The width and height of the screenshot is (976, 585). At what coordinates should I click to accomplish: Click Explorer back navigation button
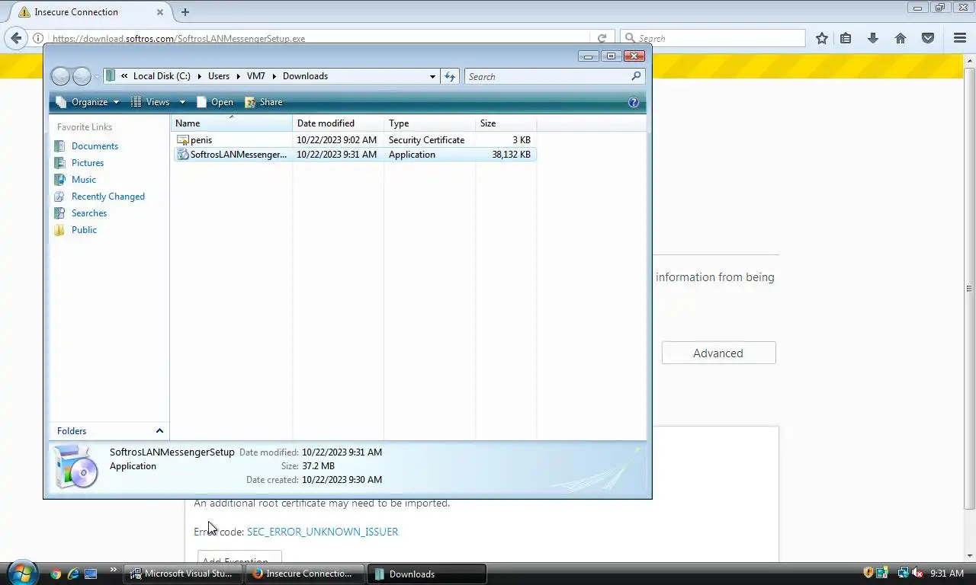point(60,76)
